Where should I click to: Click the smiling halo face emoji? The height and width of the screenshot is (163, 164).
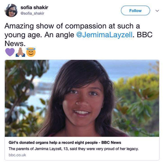pos(31,52)
